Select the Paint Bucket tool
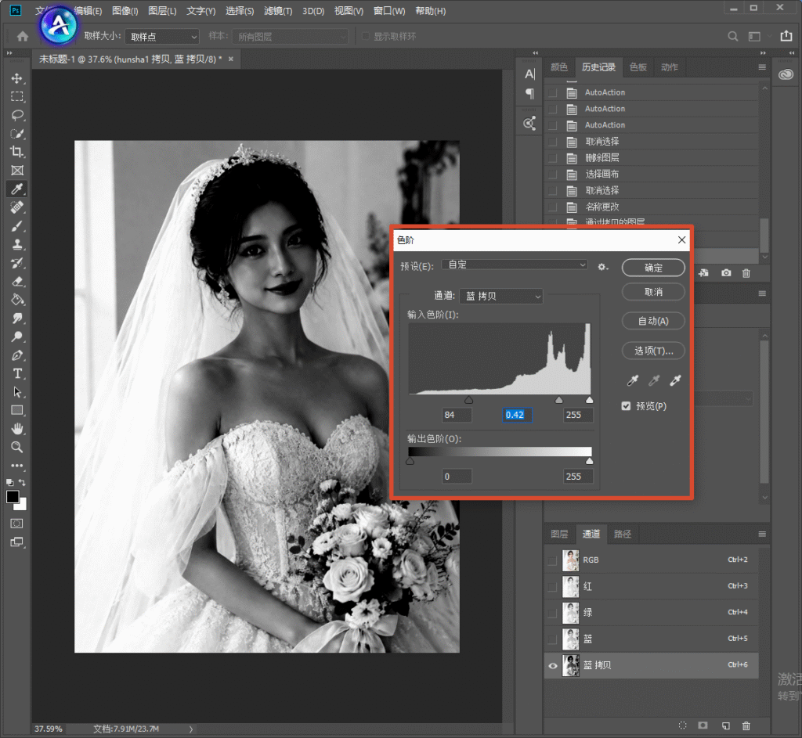This screenshot has width=802, height=738. pos(17,300)
